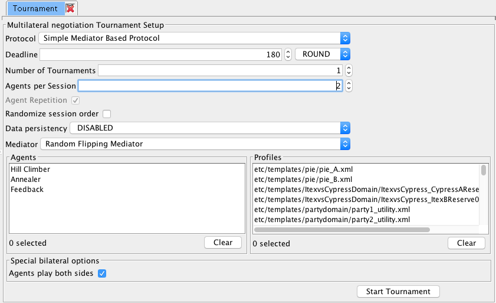Click into the Deadline input field

pos(160,54)
